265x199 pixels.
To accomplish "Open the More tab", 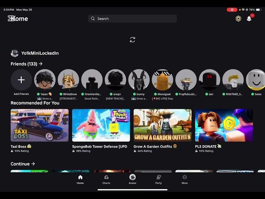I will coord(185,180).
